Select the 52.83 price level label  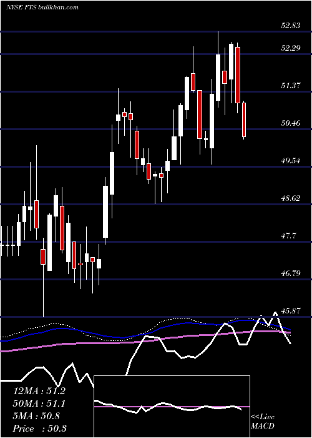(x=291, y=26)
